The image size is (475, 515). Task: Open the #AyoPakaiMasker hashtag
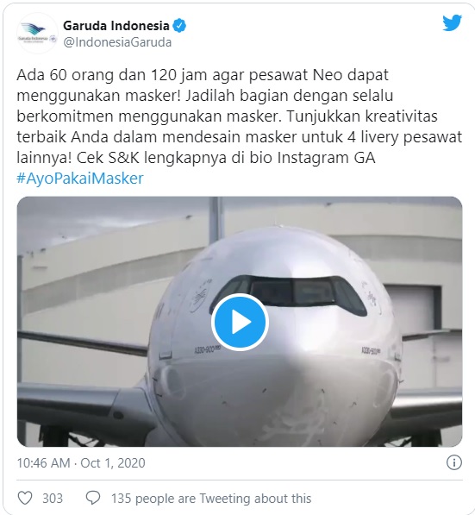[x=80, y=179]
